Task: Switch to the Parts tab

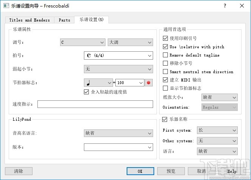Action: tap(64, 20)
